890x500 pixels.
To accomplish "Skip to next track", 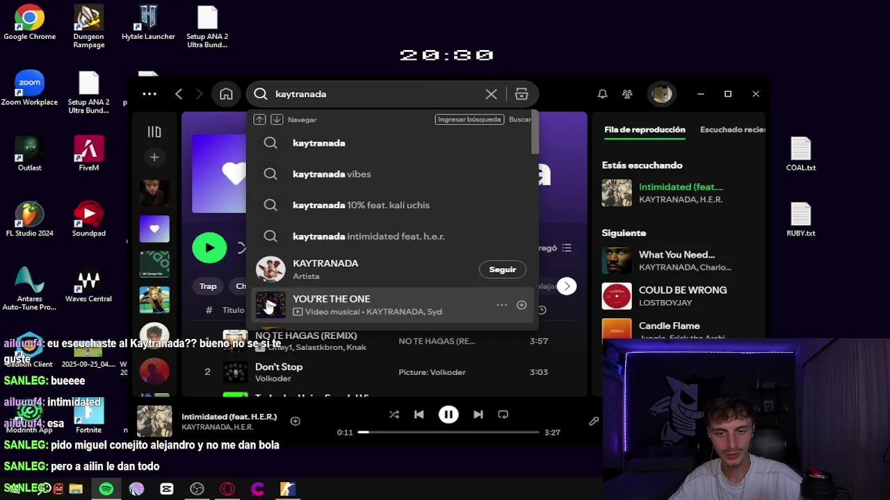I will [478, 415].
